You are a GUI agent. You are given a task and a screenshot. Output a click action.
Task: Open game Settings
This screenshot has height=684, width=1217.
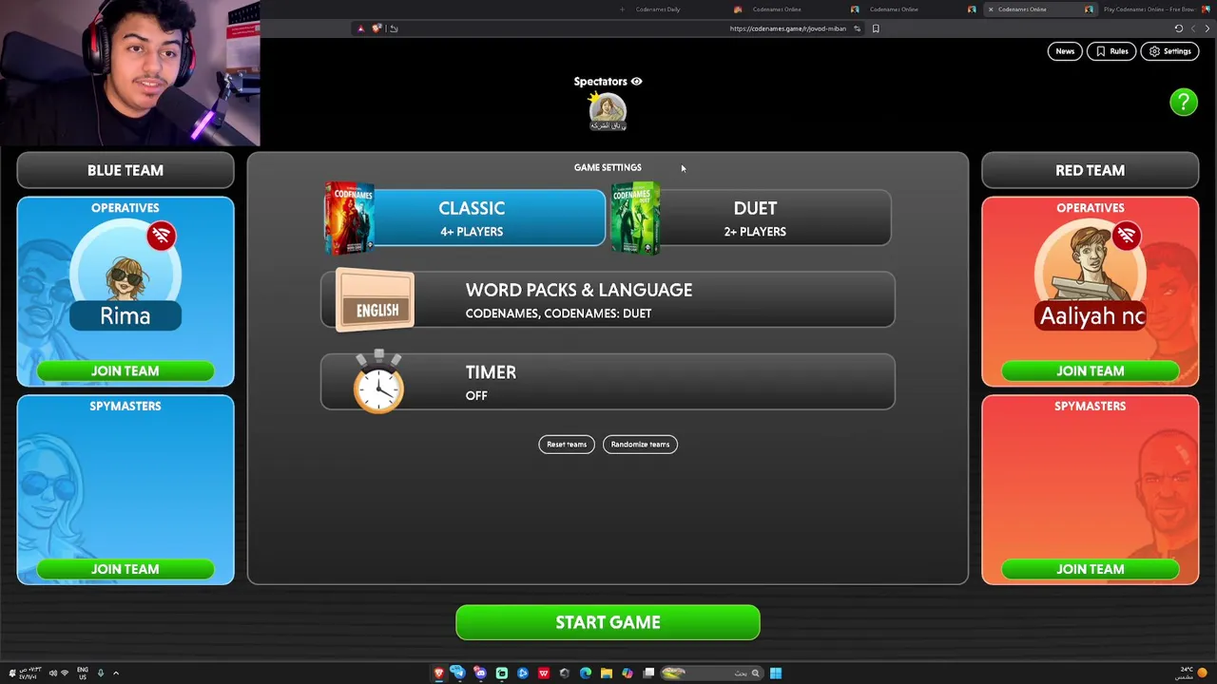pos(1169,51)
